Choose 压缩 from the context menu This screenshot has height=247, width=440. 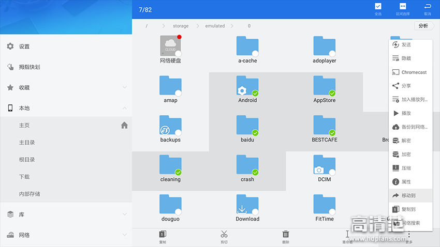tap(410, 168)
